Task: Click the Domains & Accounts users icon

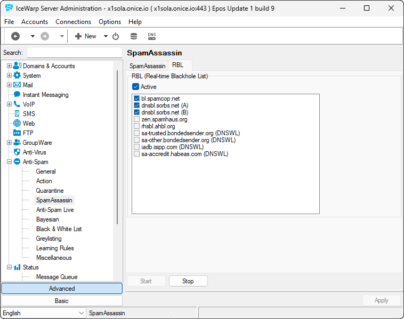Action: click(17, 66)
